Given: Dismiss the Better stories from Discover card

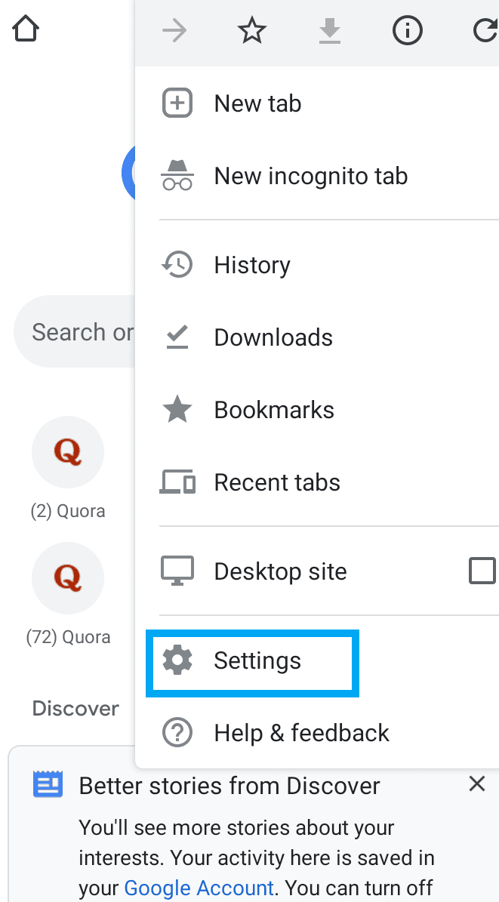Looking at the screenshot, I should [477, 784].
